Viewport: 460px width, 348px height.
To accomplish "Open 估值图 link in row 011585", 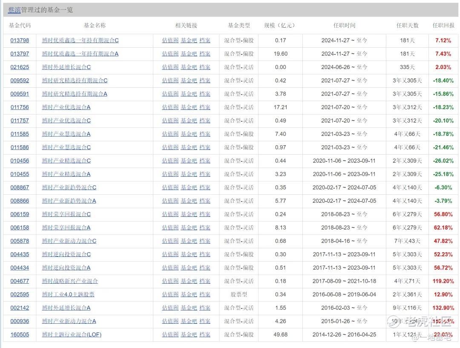I will 170,134.
